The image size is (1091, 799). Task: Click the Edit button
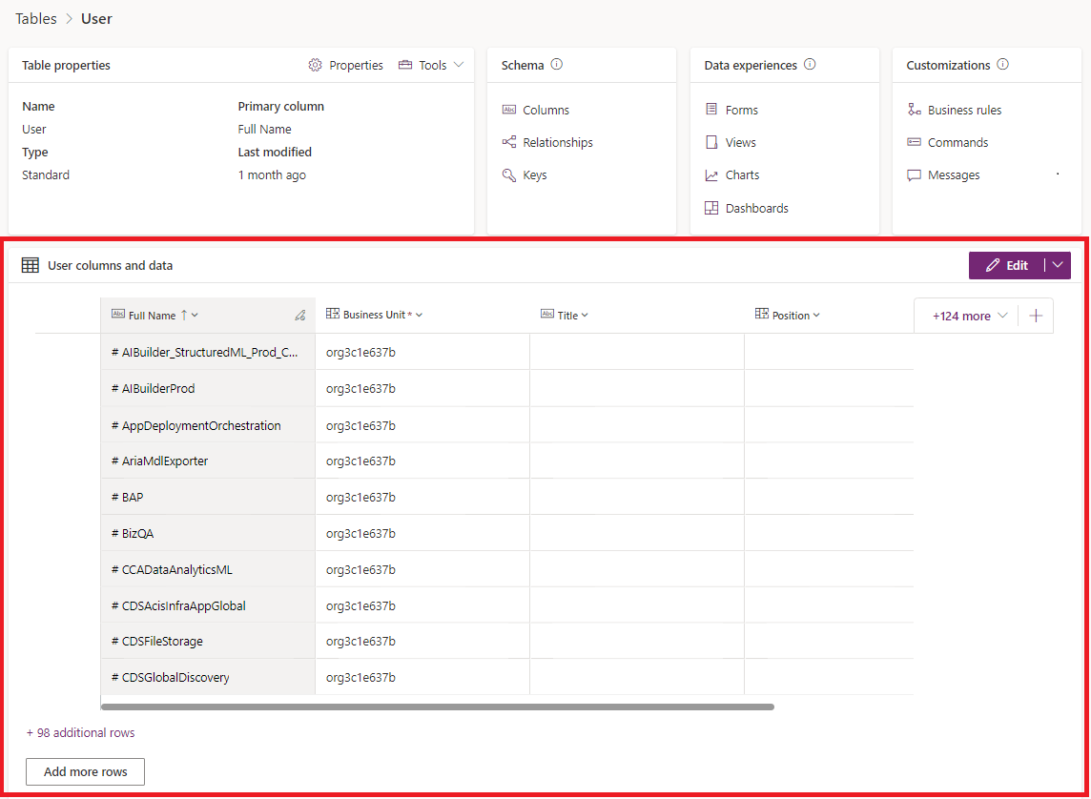tap(1007, 266)
